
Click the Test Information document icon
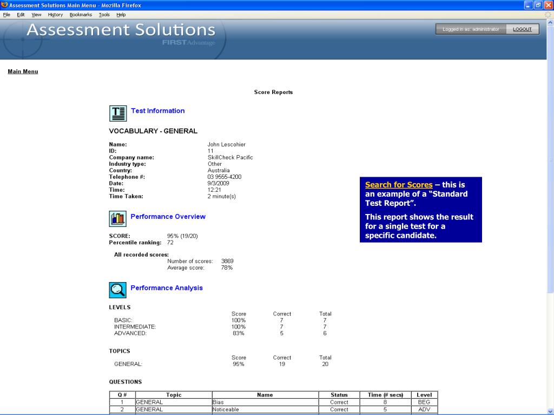pos(117,113)
